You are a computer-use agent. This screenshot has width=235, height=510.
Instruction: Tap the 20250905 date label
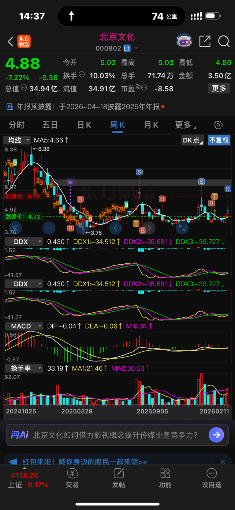point(152,411)
